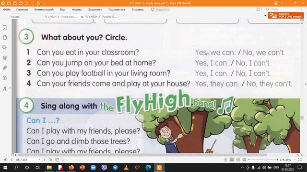
Task: Undo the last action in title toolbar
Action: (x=26, y=3)
